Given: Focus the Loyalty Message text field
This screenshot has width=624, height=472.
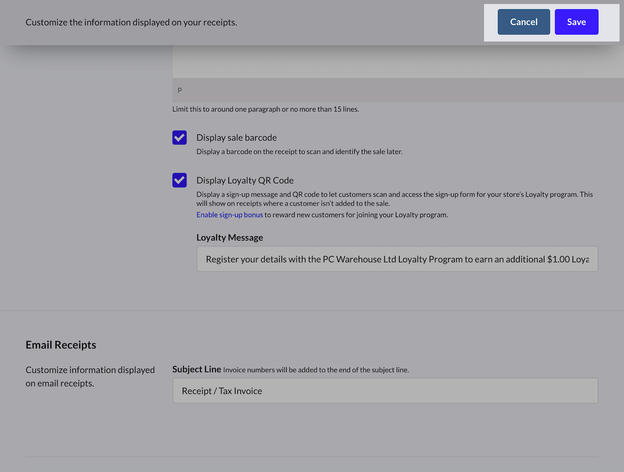Looking at the screenshot, I should pos(397,259).
